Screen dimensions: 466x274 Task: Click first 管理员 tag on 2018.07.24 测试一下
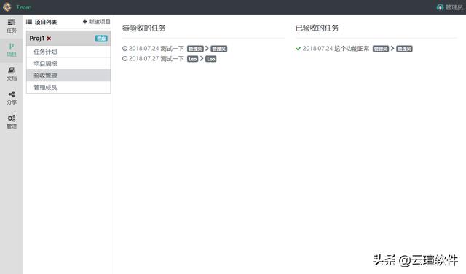195,49
